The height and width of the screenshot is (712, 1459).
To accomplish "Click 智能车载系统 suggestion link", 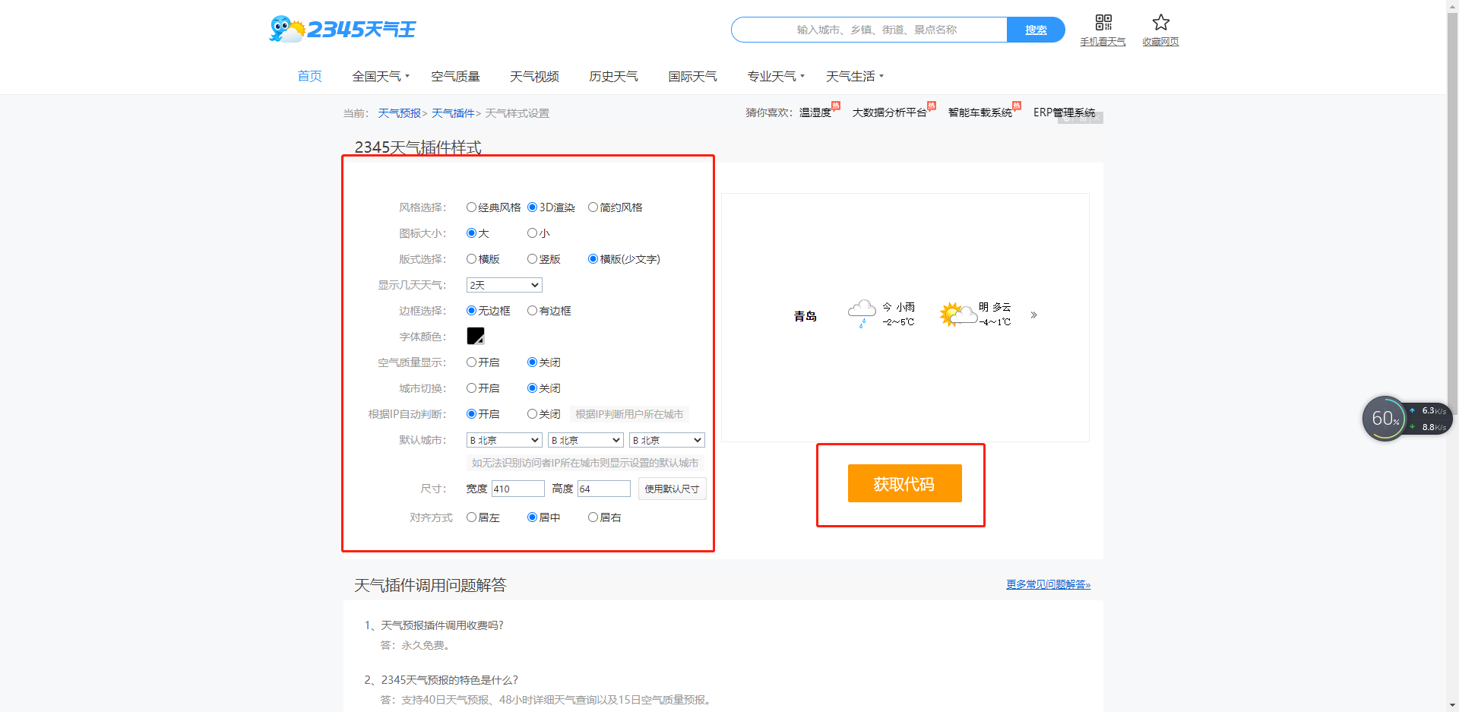I will tap(980, 112).
